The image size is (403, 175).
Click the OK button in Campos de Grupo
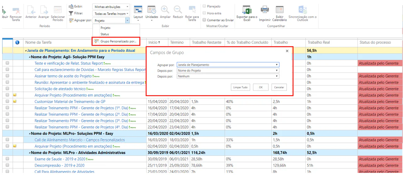[x=261, y=87]
